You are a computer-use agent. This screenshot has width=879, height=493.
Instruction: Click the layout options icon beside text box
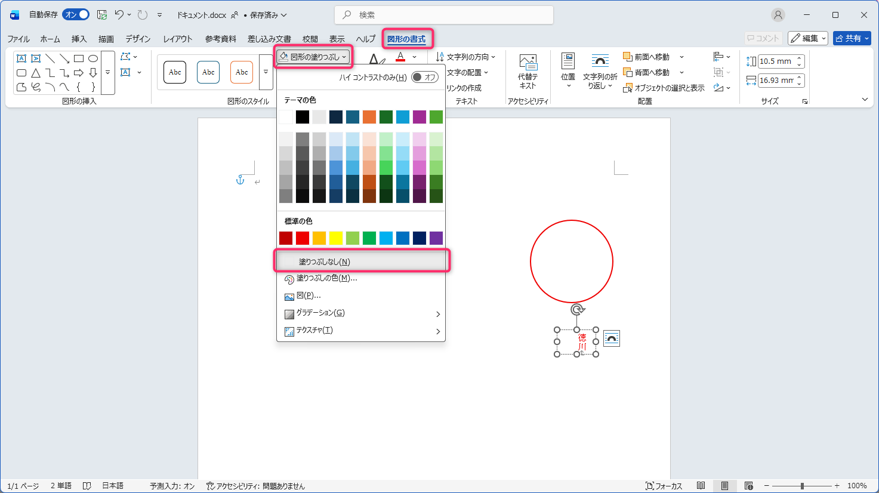pos(612,338)
